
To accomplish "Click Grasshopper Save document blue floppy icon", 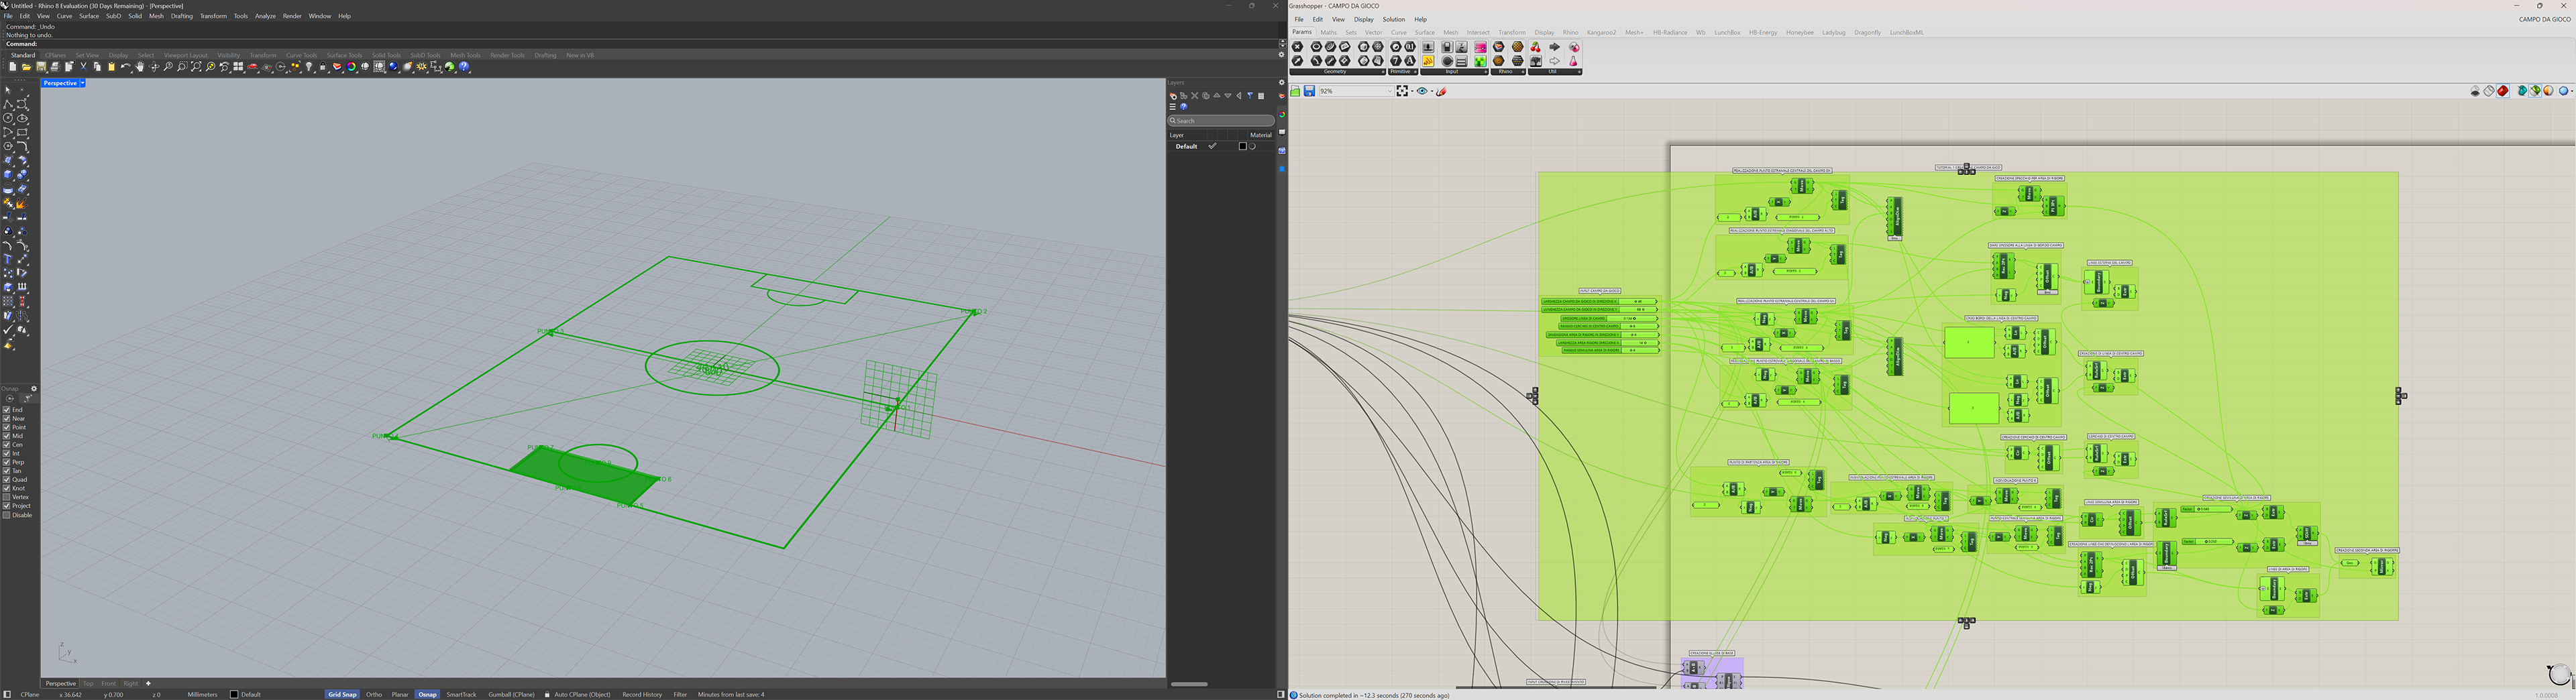I will point(1309,91).
